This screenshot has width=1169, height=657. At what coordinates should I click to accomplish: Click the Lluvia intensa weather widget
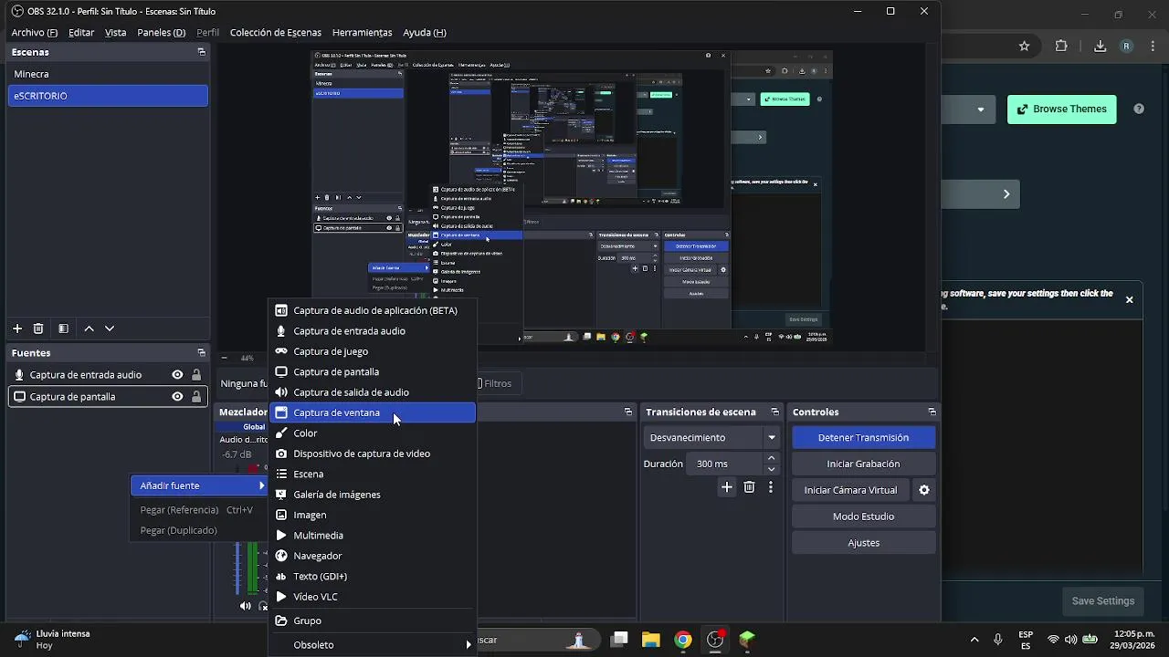pyautogui.click(x=53, y=639)
